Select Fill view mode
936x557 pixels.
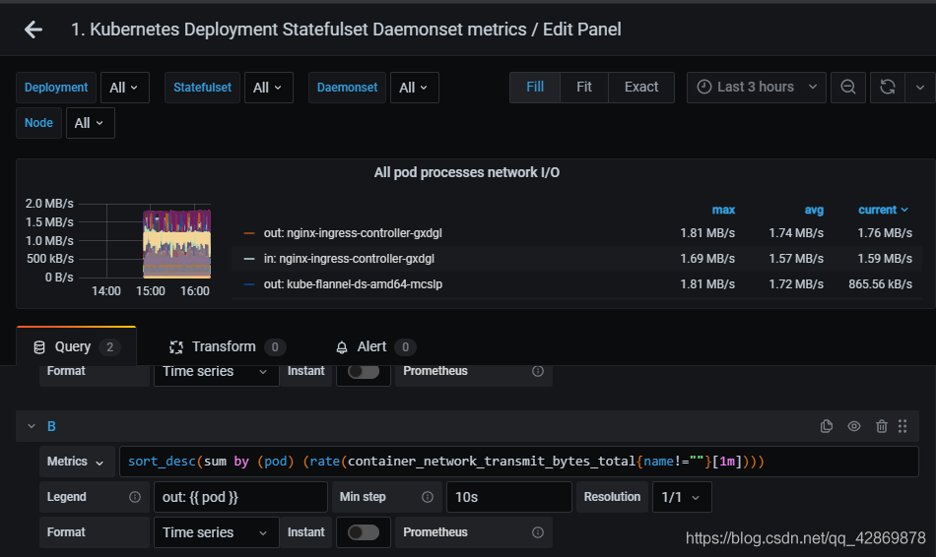tap(535, 87)
